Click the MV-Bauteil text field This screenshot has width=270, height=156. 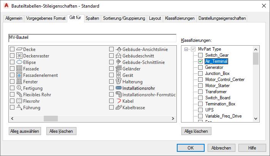click(92, 38)
